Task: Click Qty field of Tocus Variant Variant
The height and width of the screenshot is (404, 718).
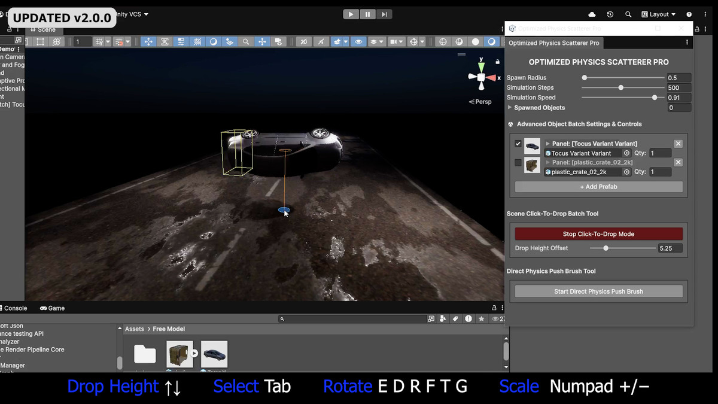Action: pos(660,153)
